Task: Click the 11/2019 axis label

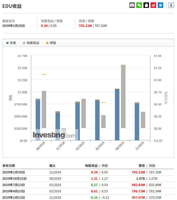Action: pos(140,146)
